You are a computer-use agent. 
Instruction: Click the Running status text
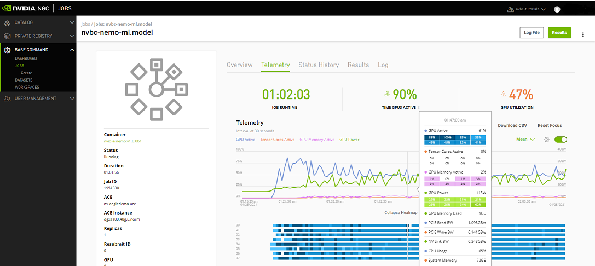pos(111,157)
